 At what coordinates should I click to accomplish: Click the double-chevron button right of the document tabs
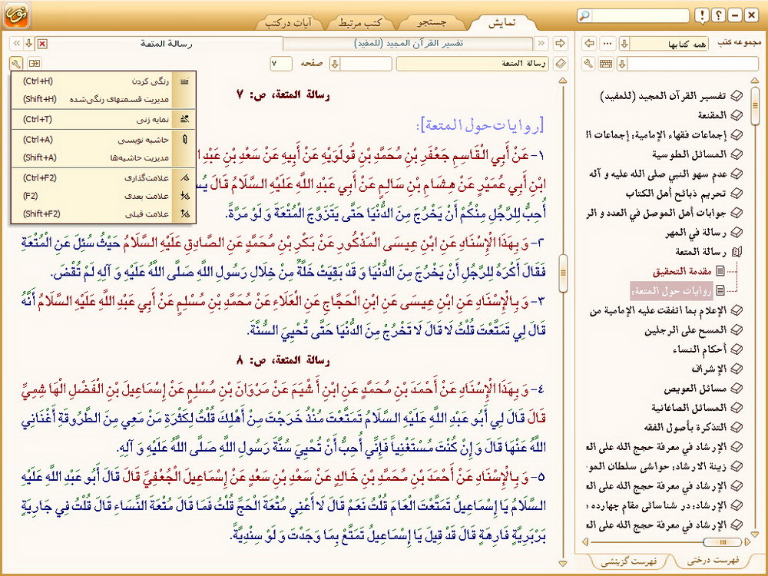tap(541, 44)
